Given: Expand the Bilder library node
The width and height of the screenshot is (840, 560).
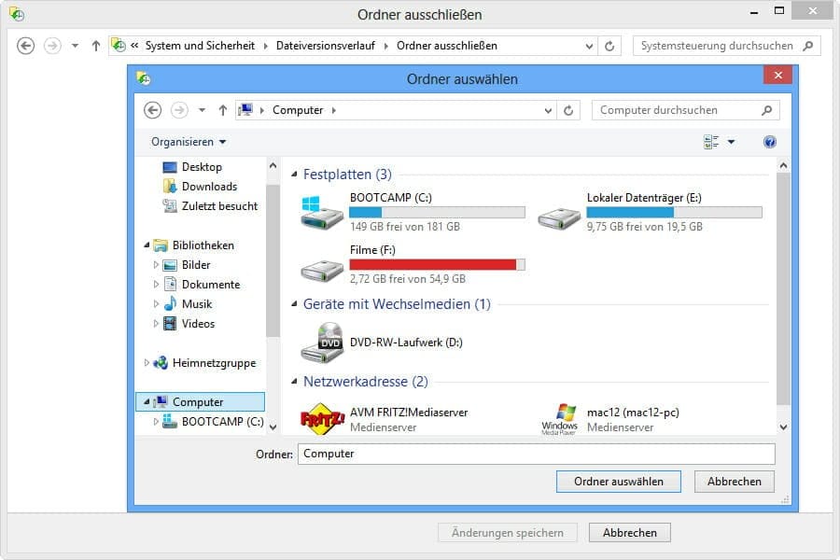Looking at the screenshot, I should [x=157, y=265].
